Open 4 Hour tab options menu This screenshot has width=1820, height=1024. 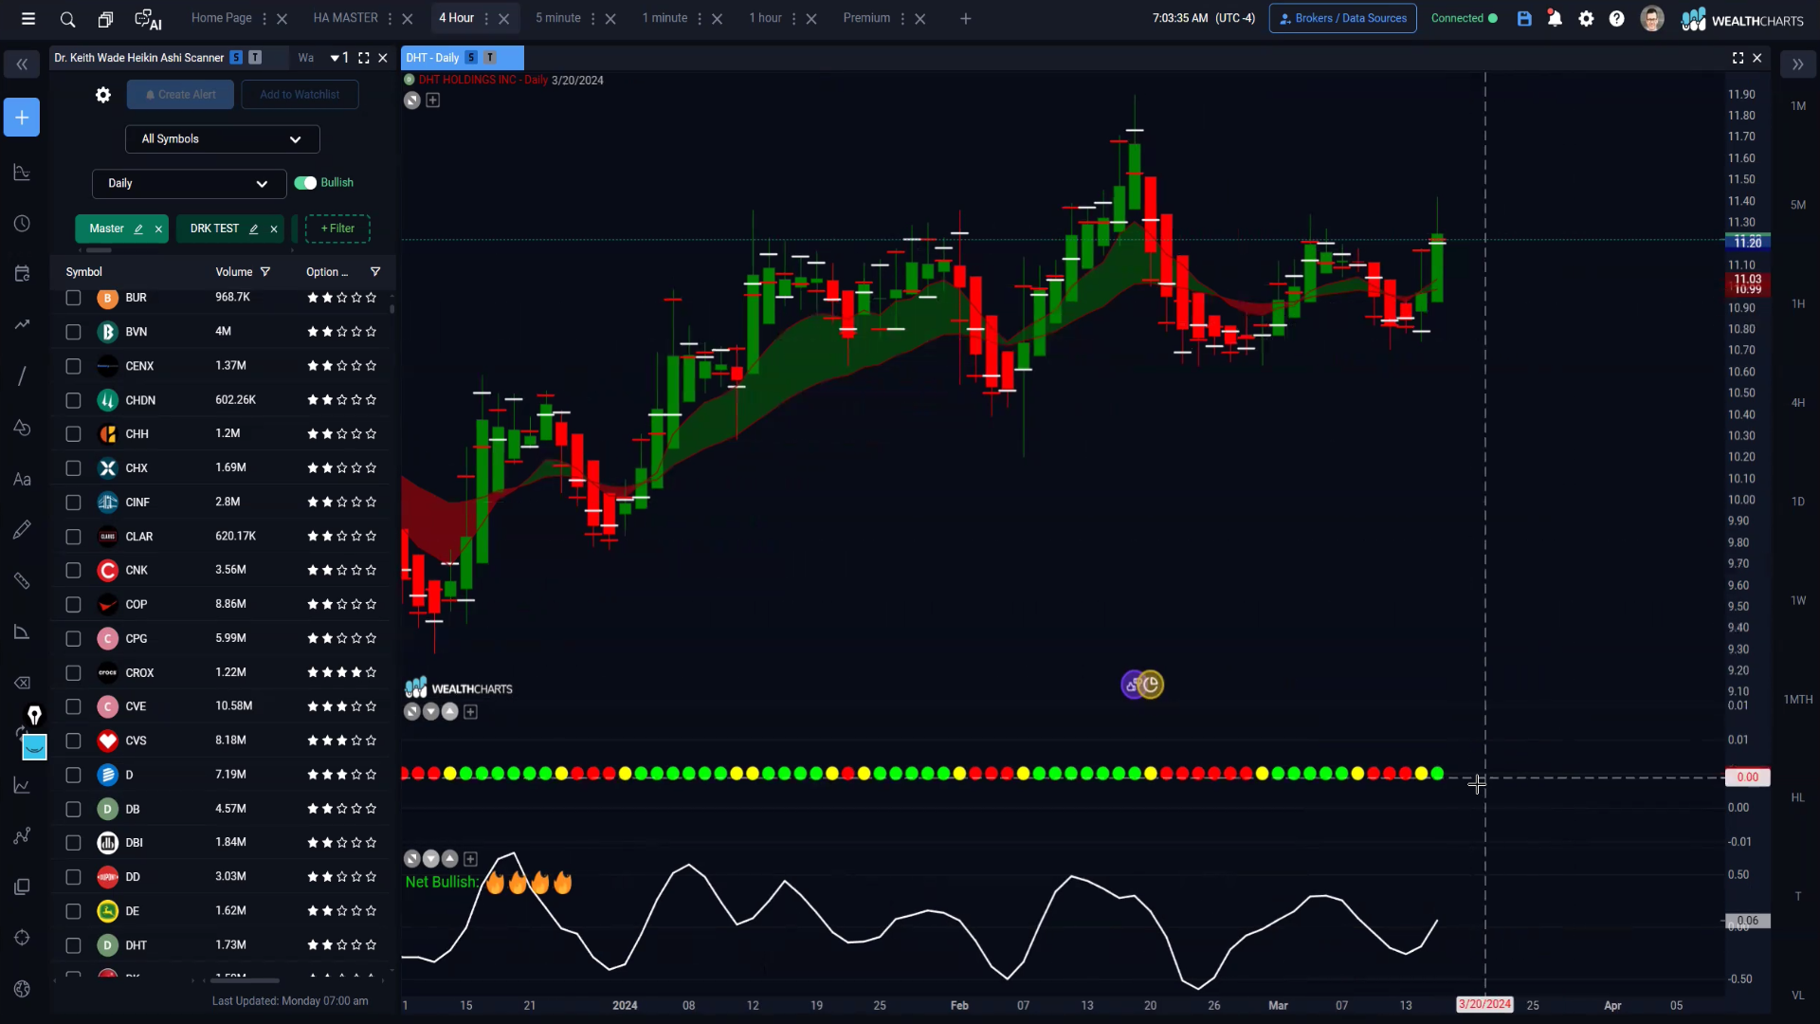point(486,19)
